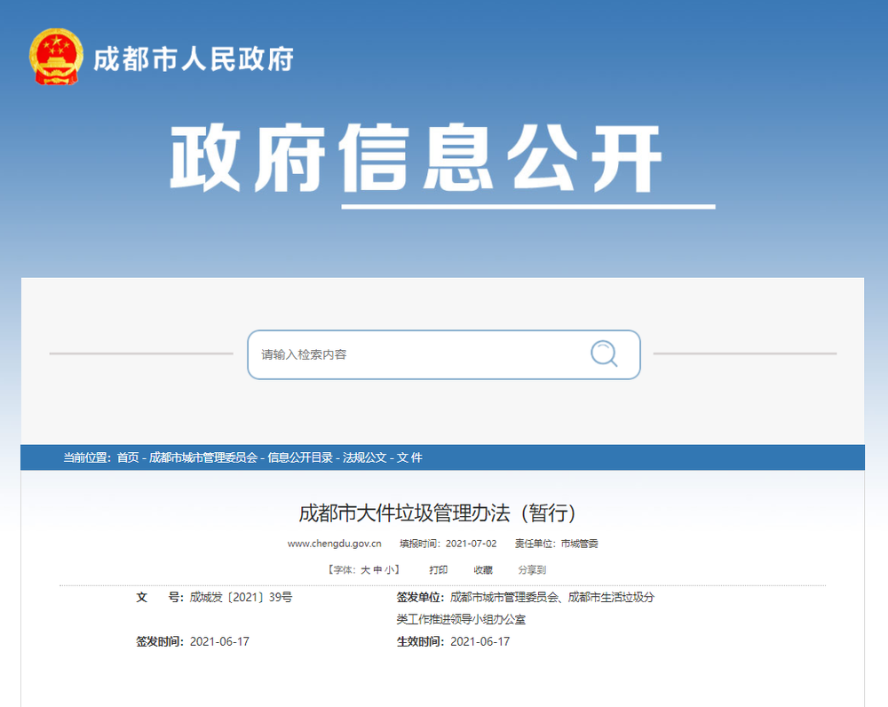This screenshot has width=888, height=707.
Task: Click 责任单位 value 市城管委
Action: (x=579, y=544)
